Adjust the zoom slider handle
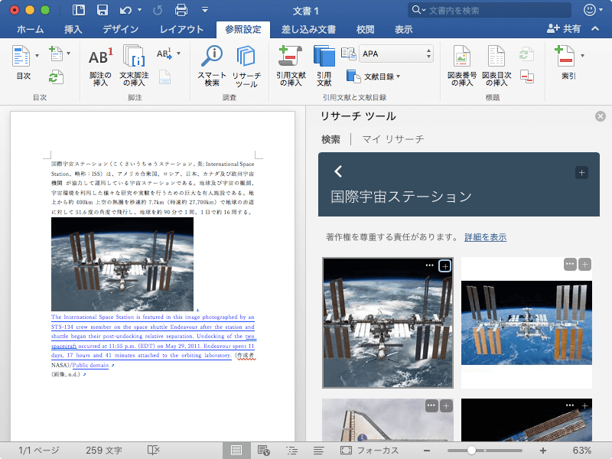 471,450
